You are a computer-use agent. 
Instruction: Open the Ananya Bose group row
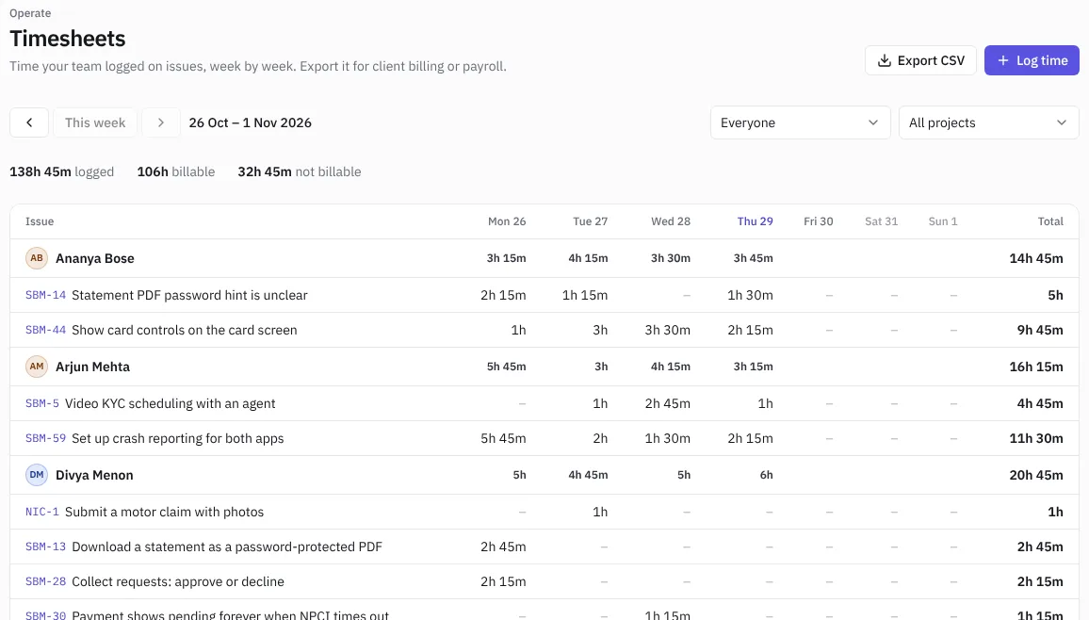click(x=544, y=258)
